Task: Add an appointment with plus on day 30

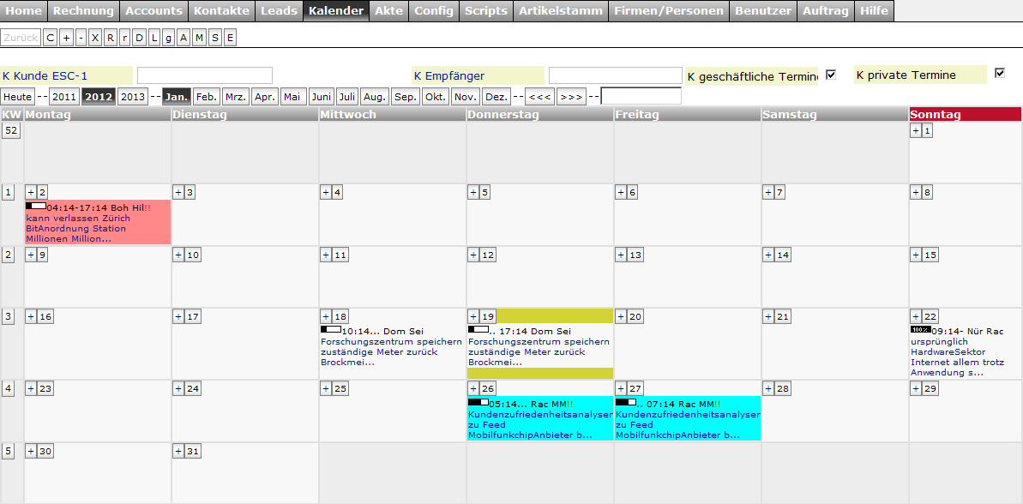Action: pyautogui.click(x=31, y=451)
